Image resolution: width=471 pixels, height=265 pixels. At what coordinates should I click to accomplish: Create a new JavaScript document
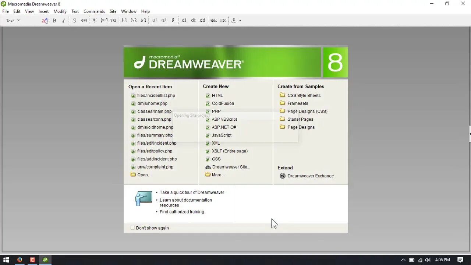click(x=222, y=135)
